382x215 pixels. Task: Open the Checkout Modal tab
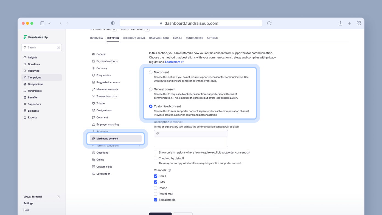[134, 38]
